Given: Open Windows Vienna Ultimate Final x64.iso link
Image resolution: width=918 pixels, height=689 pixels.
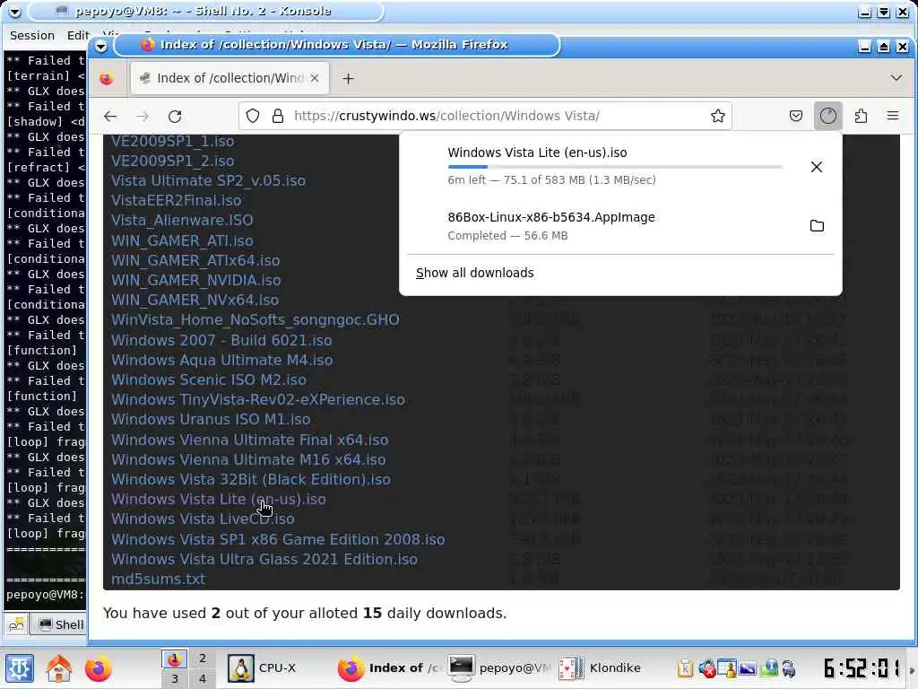Looking at the screenshot, I should tap(250, 440).
